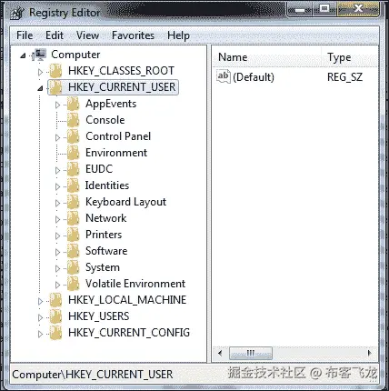Viewport: 389px width, 391px height.
Task: Maximize the Registry Editor window
Action: [x=324, y=9]
